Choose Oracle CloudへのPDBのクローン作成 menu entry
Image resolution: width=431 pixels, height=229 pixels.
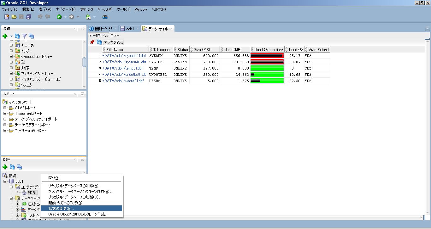coord(81,214)
